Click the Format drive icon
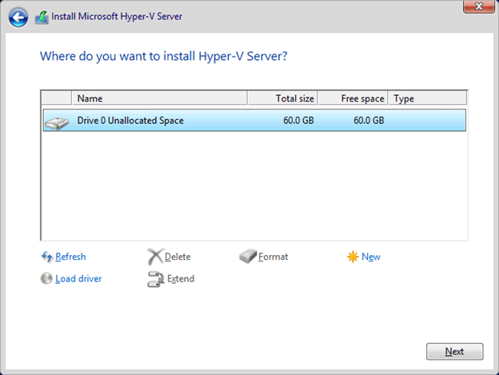The height and width of the screenshot is (375, 499). pyautogui.click(x=248, y=257)
